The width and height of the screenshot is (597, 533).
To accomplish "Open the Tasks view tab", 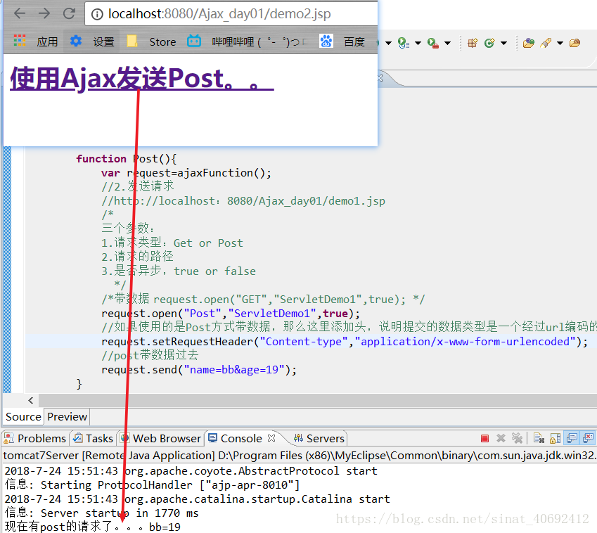I will click(94, 439).
